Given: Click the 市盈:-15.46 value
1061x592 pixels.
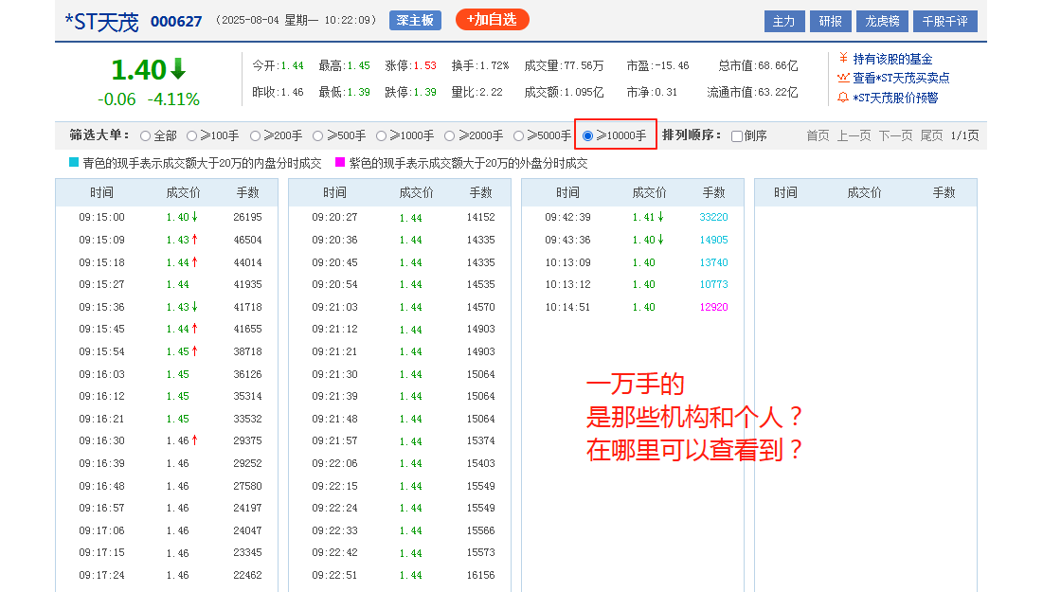Looking at the screenshot, I should pos(657,65).
